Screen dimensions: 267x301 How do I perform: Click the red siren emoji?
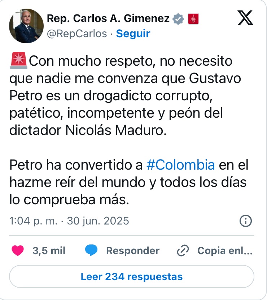(19, 61)
